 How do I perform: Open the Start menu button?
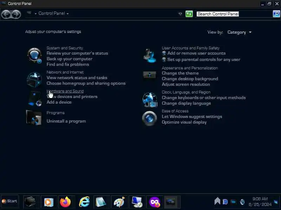[x=10, y=201]
